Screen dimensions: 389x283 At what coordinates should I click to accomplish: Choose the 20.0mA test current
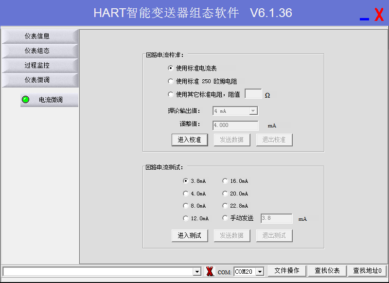tap(225, 194)
